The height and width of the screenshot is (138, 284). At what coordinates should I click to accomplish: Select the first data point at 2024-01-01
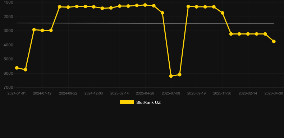[x=17, y=68]
